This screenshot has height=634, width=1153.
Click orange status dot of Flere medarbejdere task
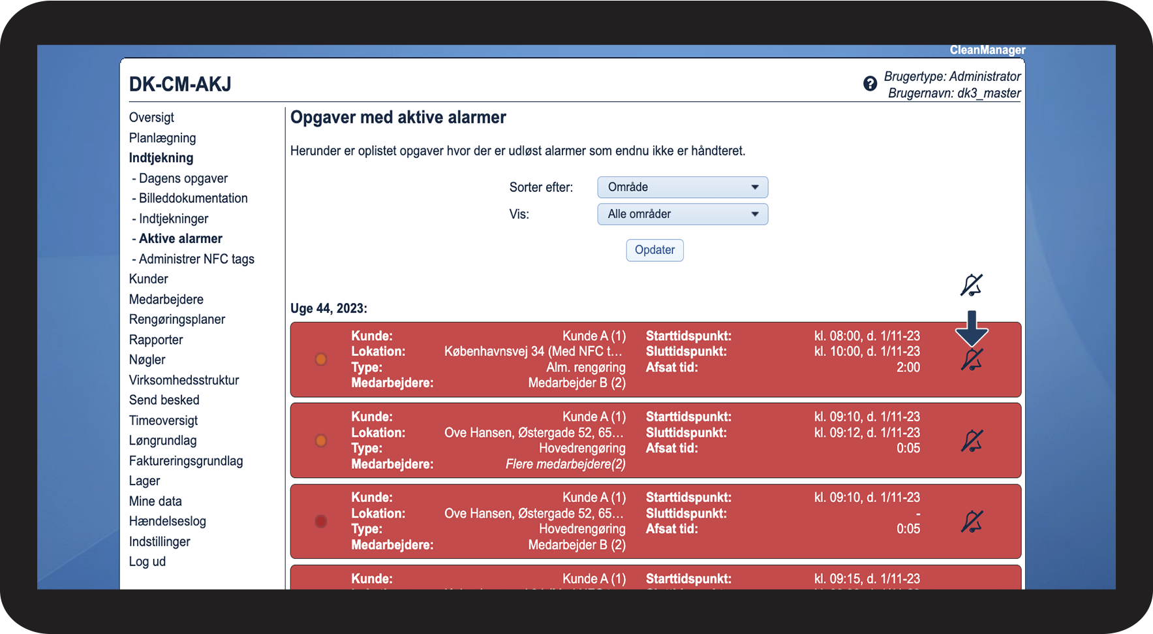[321, 441]
